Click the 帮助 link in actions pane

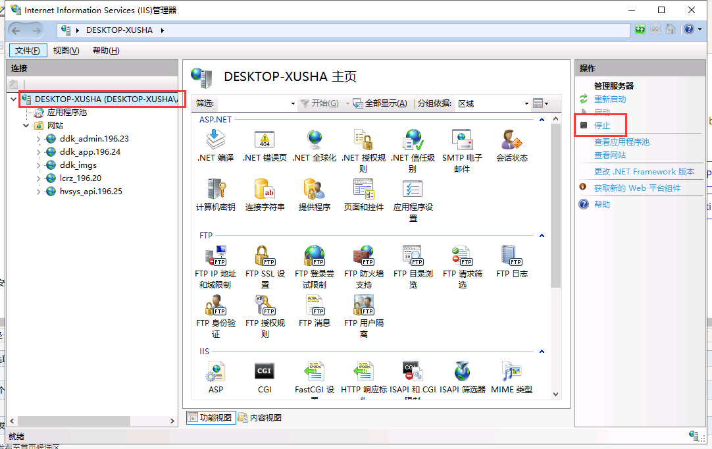coord(602,205)
